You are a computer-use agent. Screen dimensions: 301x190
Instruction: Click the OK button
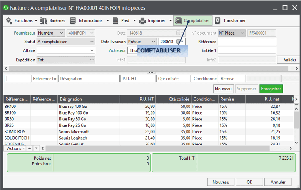tap(249, 182)
